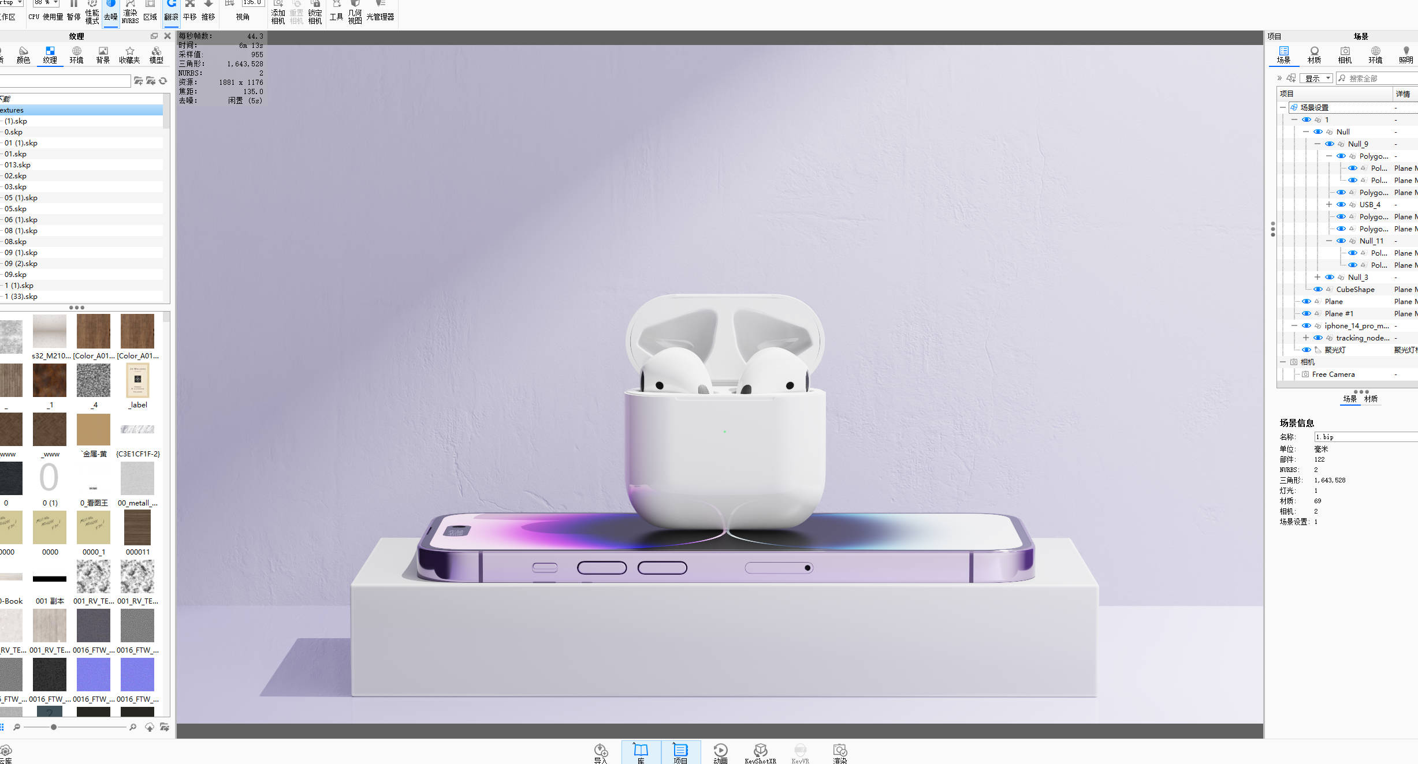Open the 显示 dropdown in the scene panel
Screen dimensions: 1418x764
pos(1316,78)
